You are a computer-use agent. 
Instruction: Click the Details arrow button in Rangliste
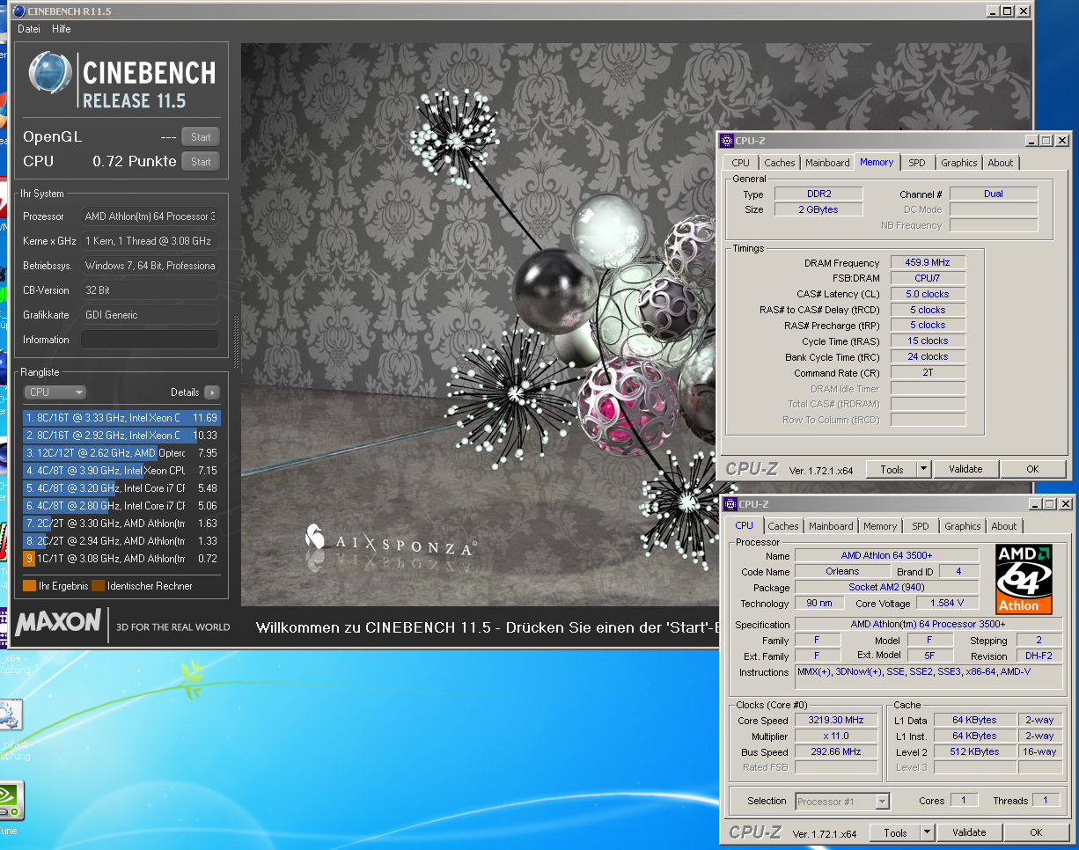[211, 392]
